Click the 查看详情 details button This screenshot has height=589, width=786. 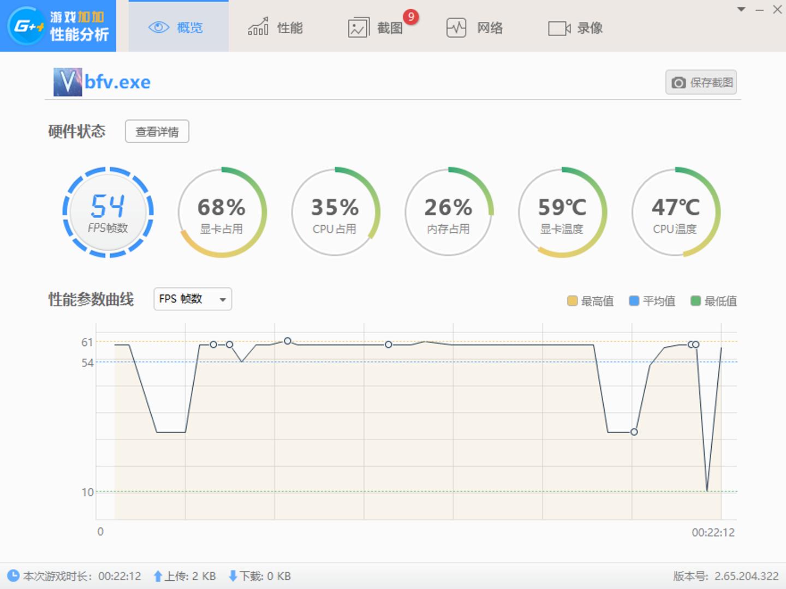pos(157,131)
